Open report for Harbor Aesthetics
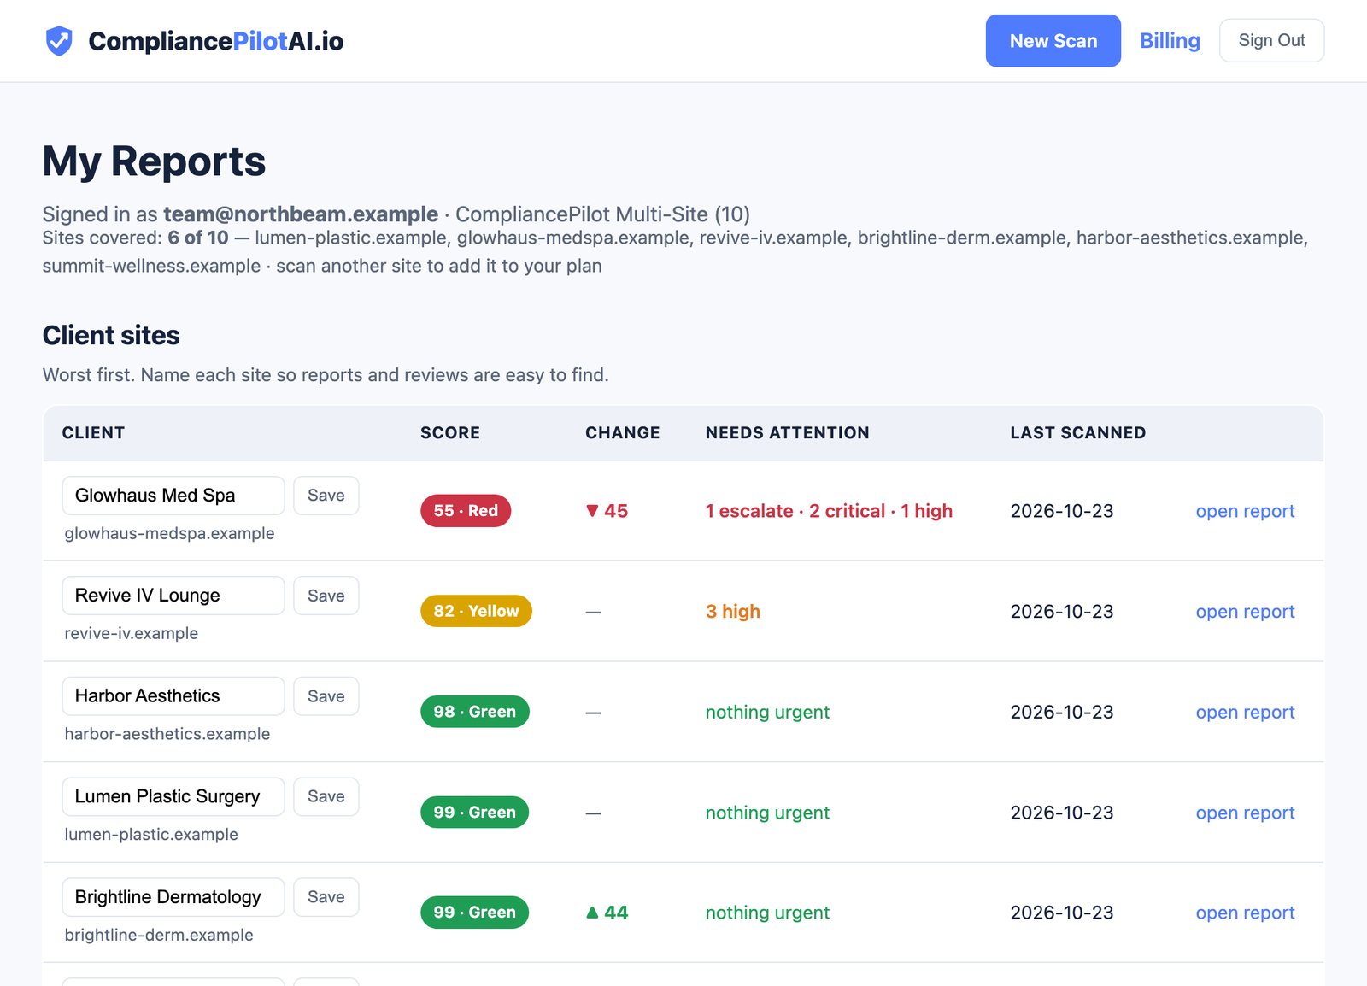This screenshot has height=986, width=1367. [1245, 712]
